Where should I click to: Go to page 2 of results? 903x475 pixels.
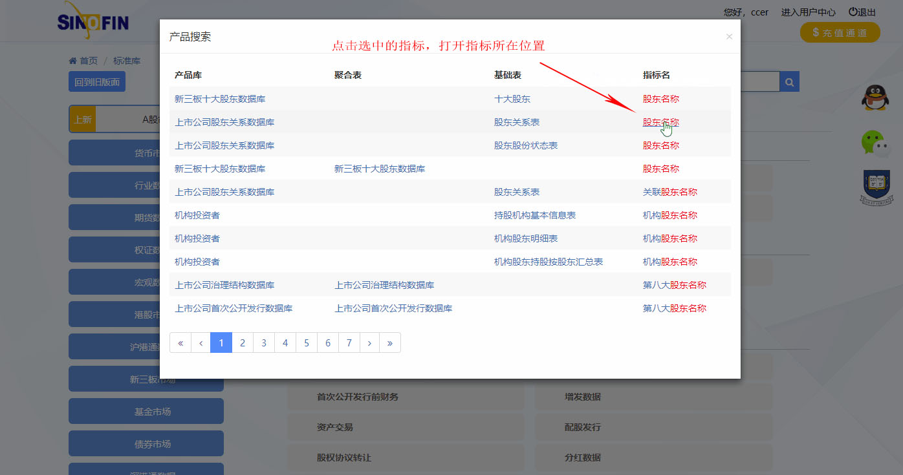pos(243,343)
